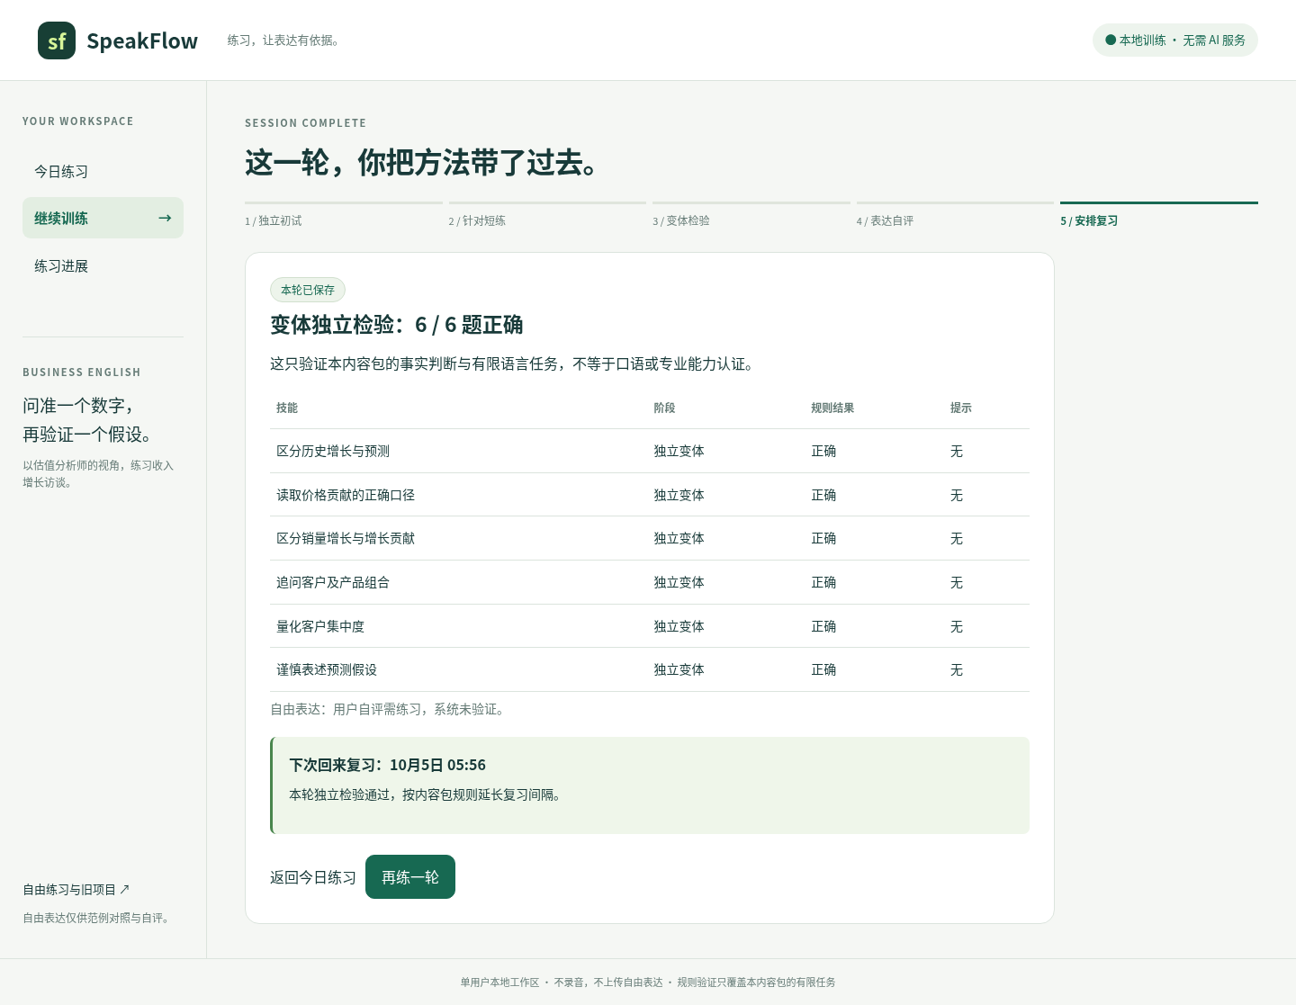Click 独立变体 in 追问客户及产品组合 row

point(679,582)
